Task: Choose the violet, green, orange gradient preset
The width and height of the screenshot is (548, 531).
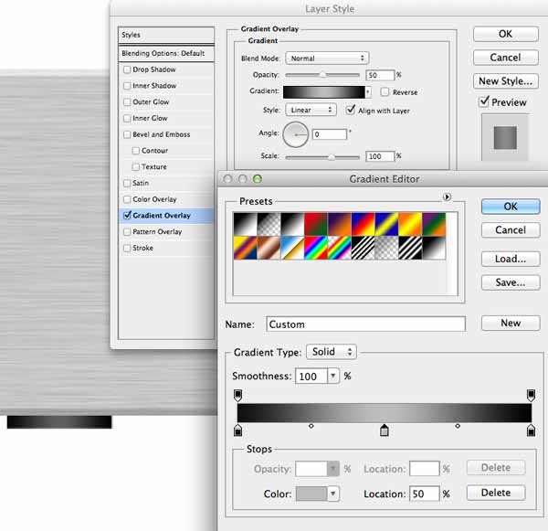Action: (x=434, y=224)
